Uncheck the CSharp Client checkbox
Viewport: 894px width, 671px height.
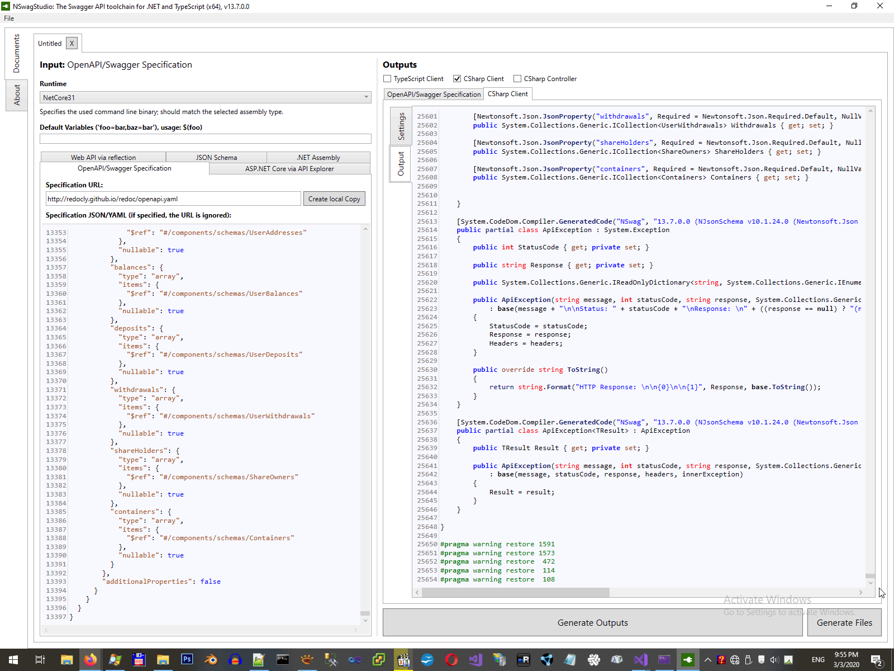coord(457,79)
